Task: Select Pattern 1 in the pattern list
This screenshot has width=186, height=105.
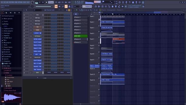Action: 81,17
